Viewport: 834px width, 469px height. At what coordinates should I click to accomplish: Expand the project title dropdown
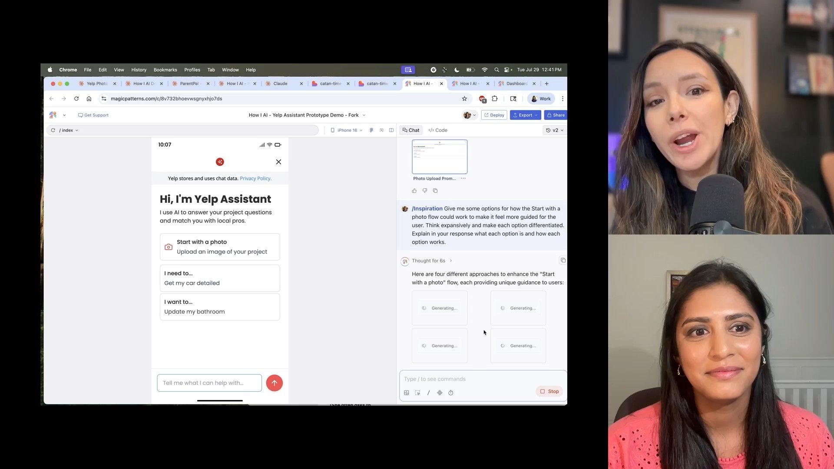364,115
